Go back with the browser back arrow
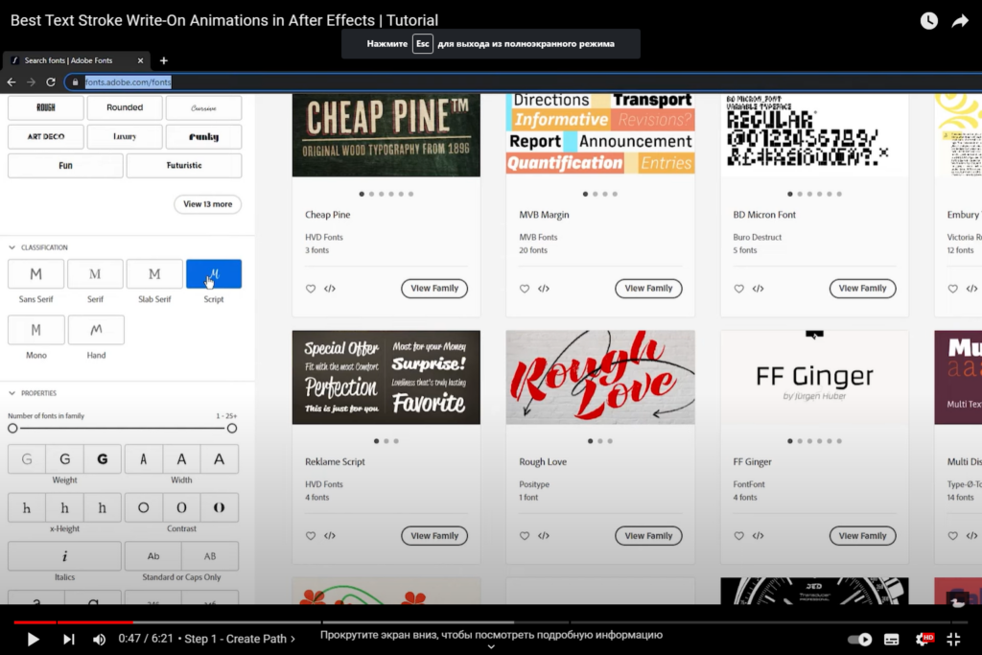The height and width of the screenshot is (655, 982). pos(12,82)
